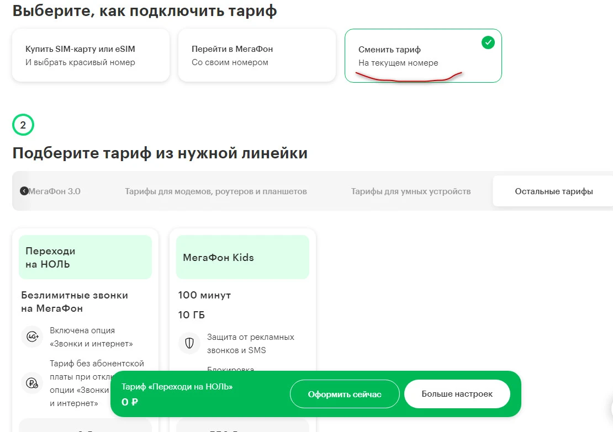The height and width of the screenshot is (432, 613).
Task: Open 'Тарифы для модемов, роутеров и планшетов' tab
Action: coord(216,191)
